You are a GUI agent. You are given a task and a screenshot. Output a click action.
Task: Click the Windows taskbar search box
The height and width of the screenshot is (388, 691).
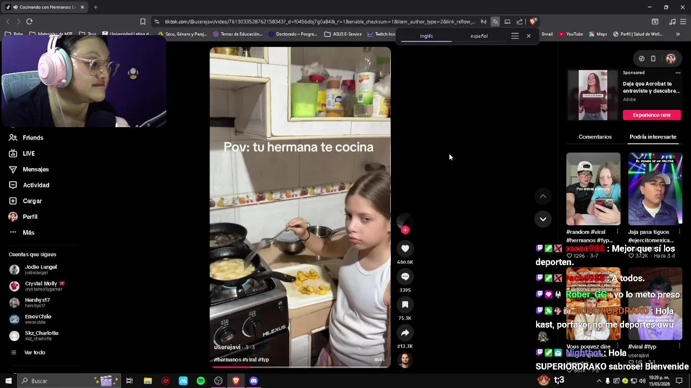click(x=69, y=381)
